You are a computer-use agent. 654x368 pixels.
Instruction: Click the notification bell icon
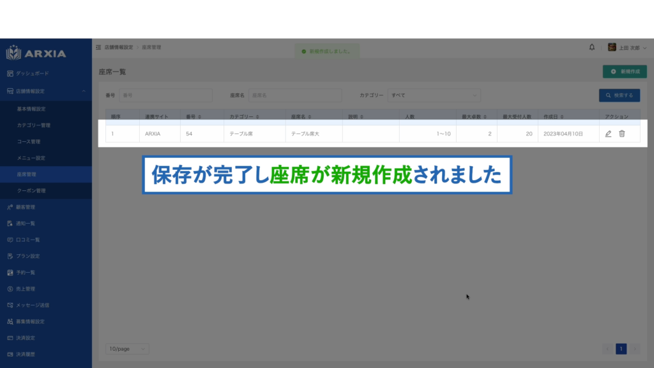pos(592,47)
